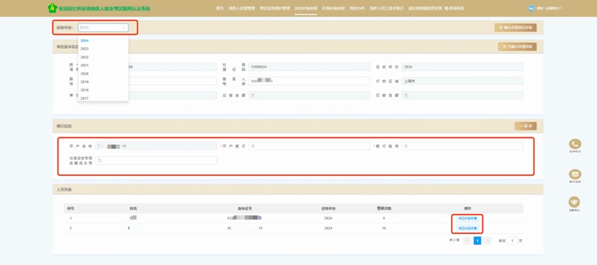Click the 银行账号 input field
Image resolution: width=597 pixels, height=265 pixels.
pyautogui.click(x=462, y=146)
